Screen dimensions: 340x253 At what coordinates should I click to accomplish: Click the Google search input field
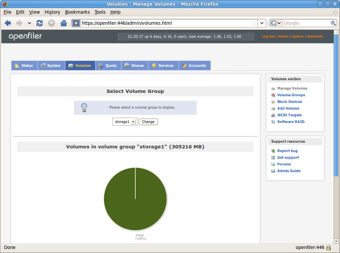coord(306,23)
